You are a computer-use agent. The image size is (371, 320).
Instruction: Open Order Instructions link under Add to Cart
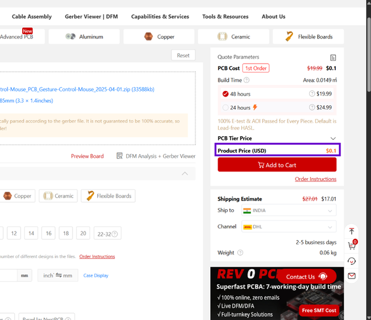pyautogui.click(x=315, y=179)
